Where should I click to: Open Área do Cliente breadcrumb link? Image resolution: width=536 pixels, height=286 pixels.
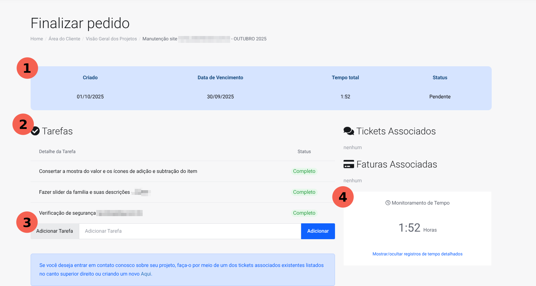tap(64, 39)
